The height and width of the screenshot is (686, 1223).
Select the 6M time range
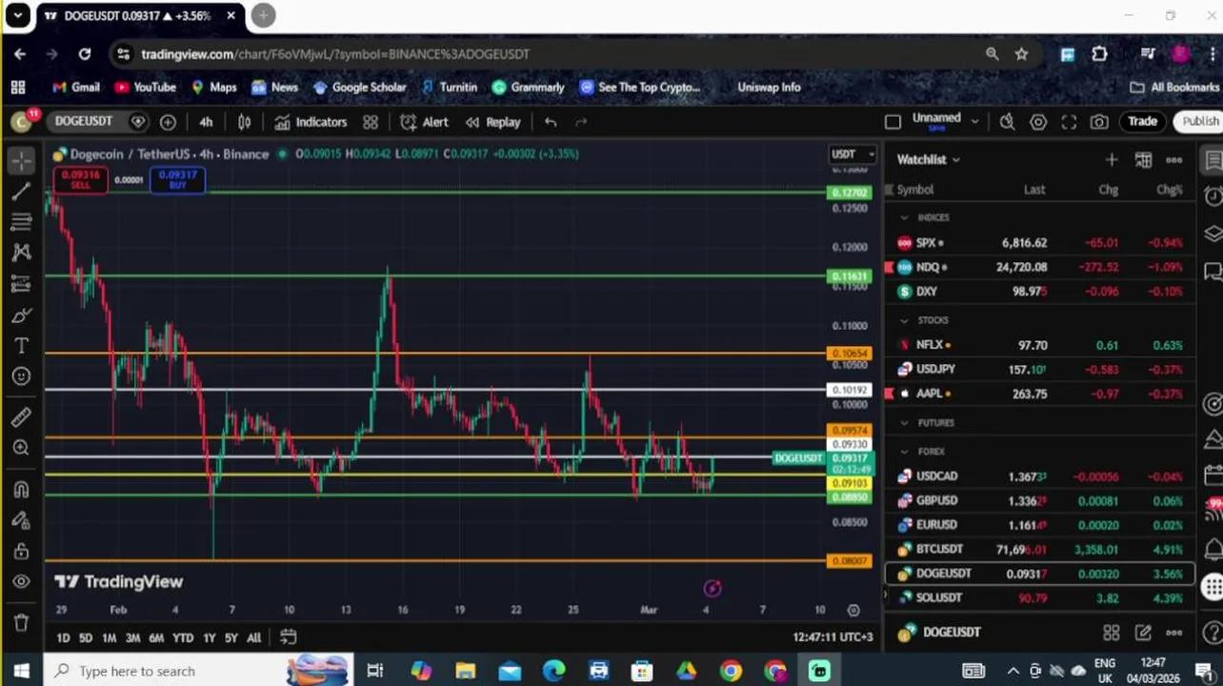(x=156, y=637)
